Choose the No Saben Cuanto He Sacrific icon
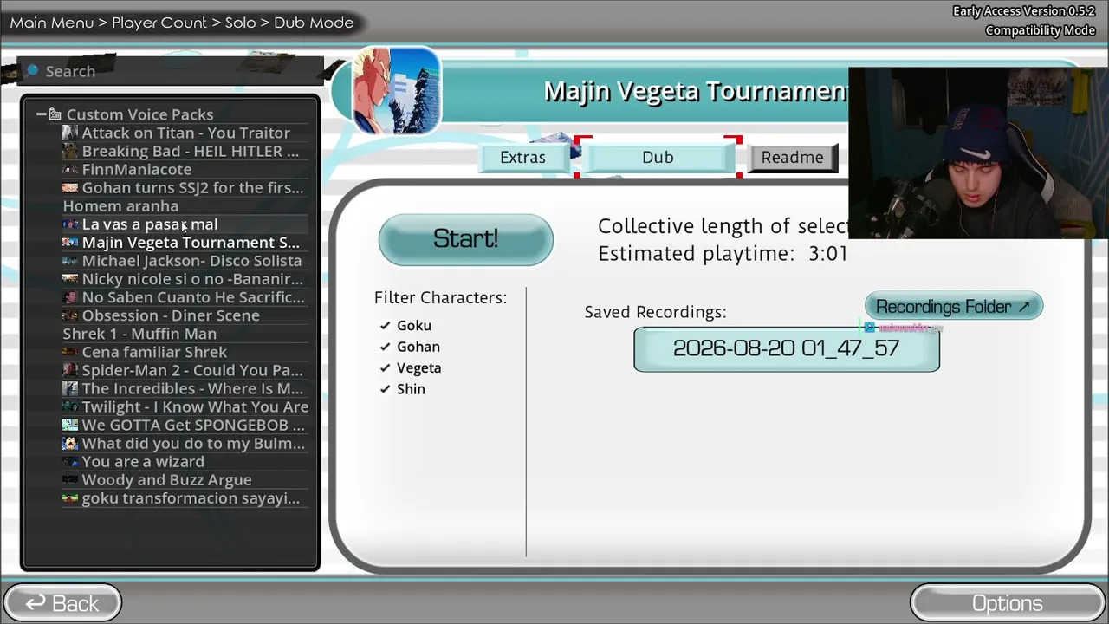Screen dimensions: 1109x624 point(70,297)
